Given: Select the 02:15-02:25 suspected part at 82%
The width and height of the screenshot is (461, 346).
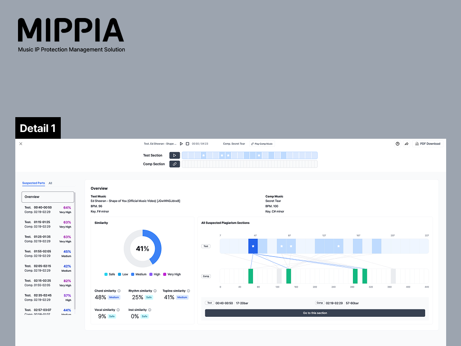Looking at the screenshot, I should [x=48, y=283].
